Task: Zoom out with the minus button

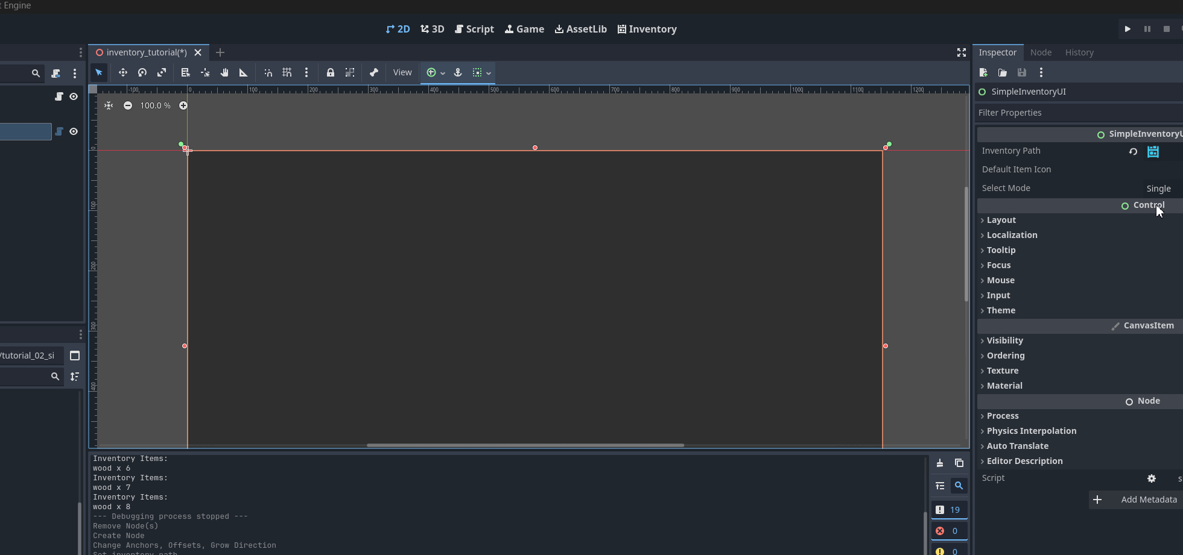Action: (128, 105)
